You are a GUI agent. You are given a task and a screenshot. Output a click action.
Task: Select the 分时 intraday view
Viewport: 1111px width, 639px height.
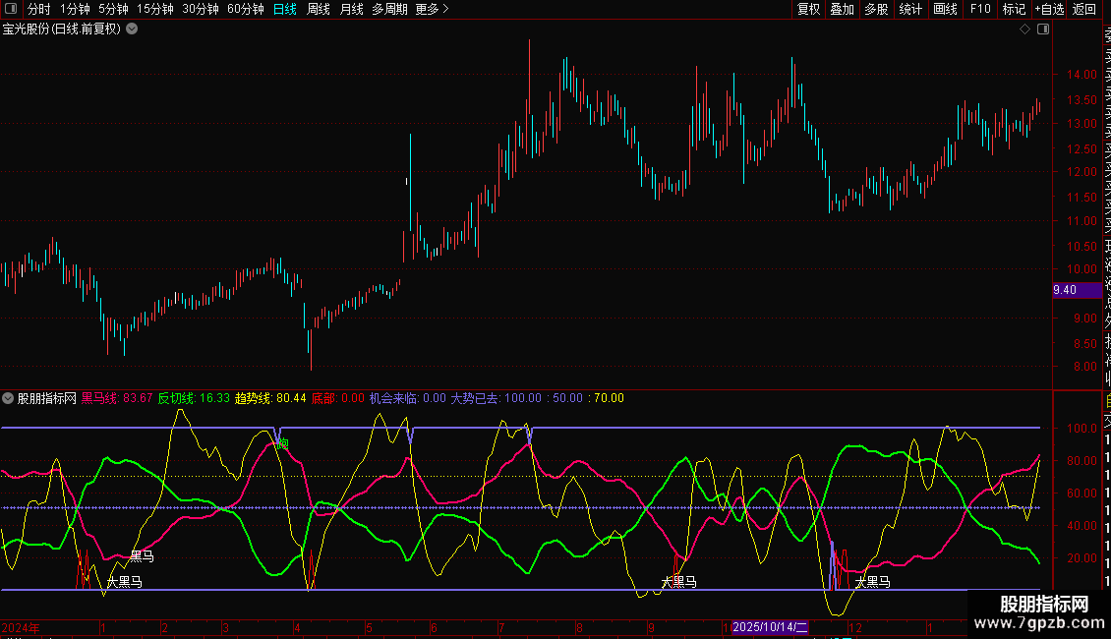pyautogui.click(x=39, y=9)
